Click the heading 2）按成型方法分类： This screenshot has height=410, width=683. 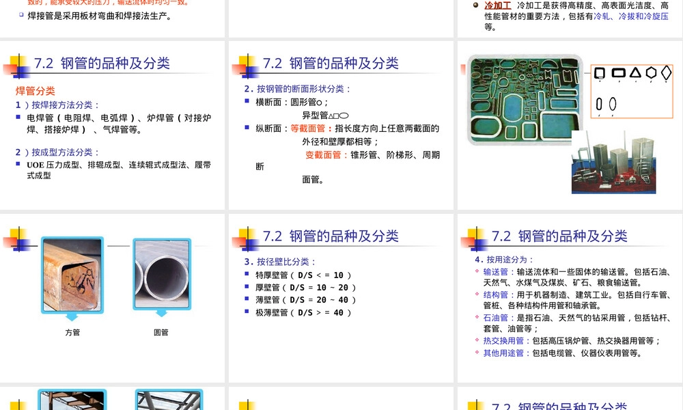(58, 152)
